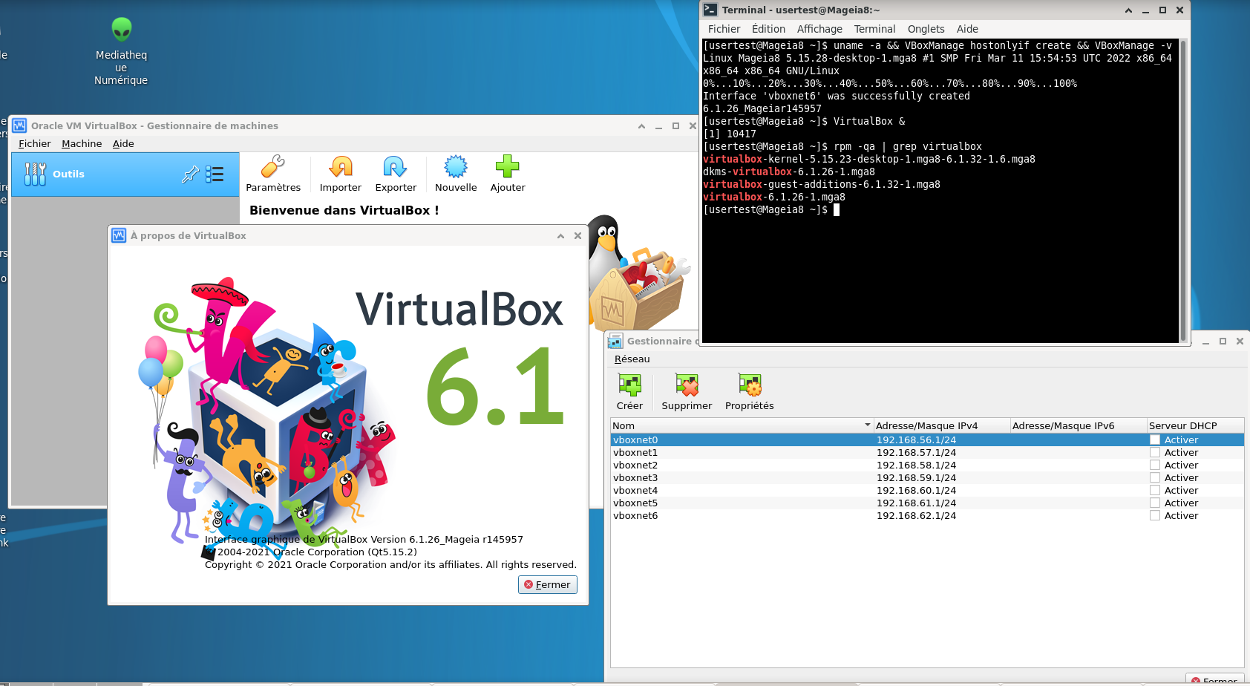The height and width of the screenshot is (686, 1250).
Task: Create a Nouvelle virtual machine
Action: click(456, 174)
